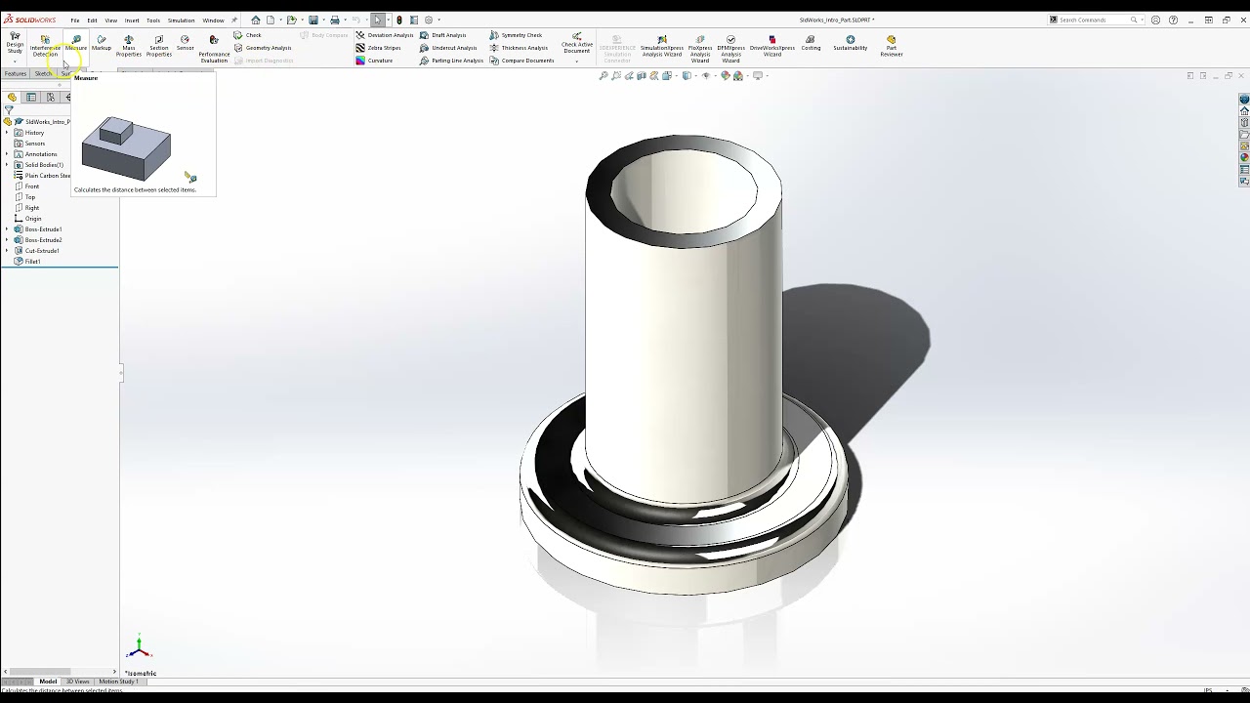Viewport: 1250px width, 703px height.
Task: Toggle Curvature display
Action: (375, 61)
